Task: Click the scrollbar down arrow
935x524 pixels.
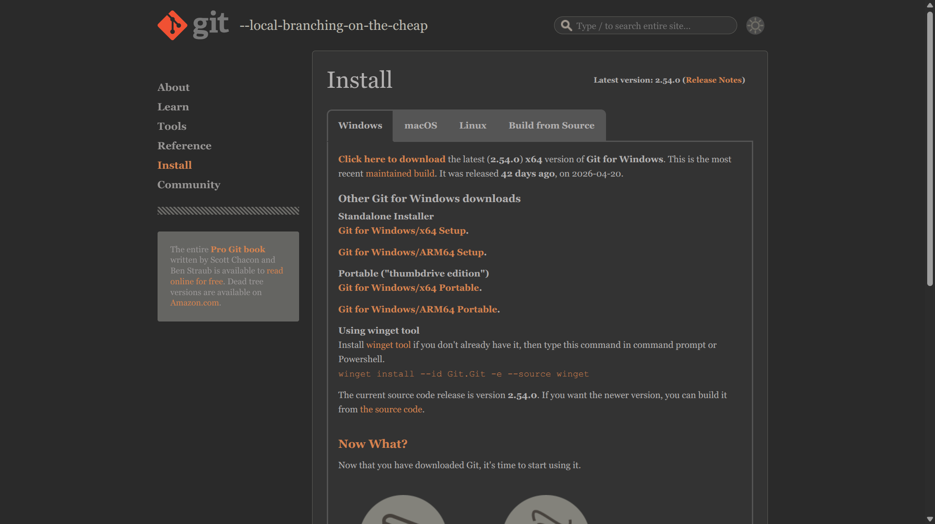Action: pos(930,519)
